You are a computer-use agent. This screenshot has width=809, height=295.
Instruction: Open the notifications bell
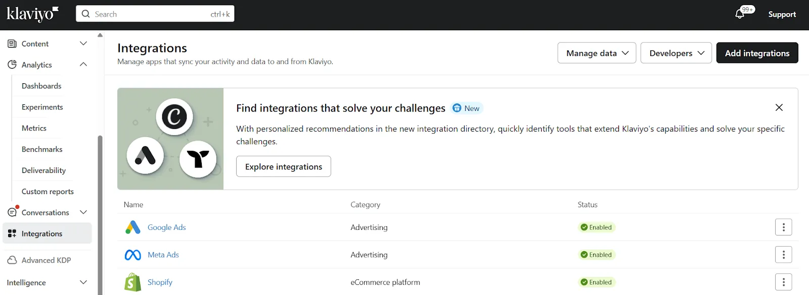click(x=740, y=14)
